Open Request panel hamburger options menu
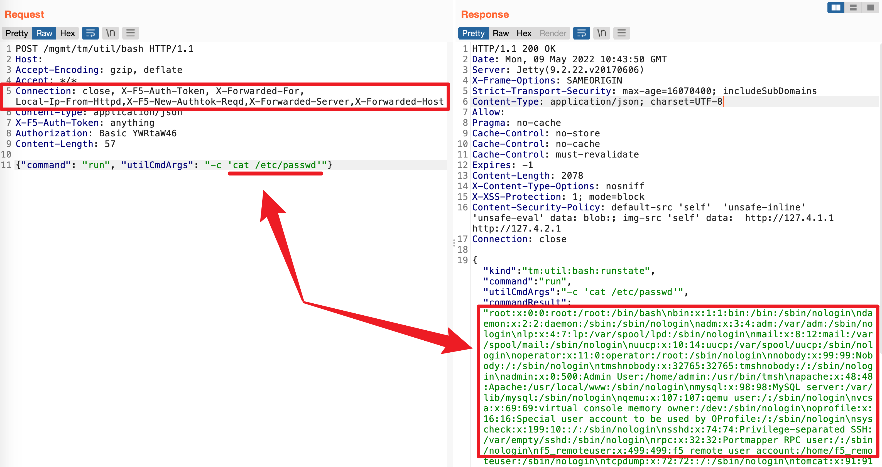882x467 pixels. click(131, 33)
